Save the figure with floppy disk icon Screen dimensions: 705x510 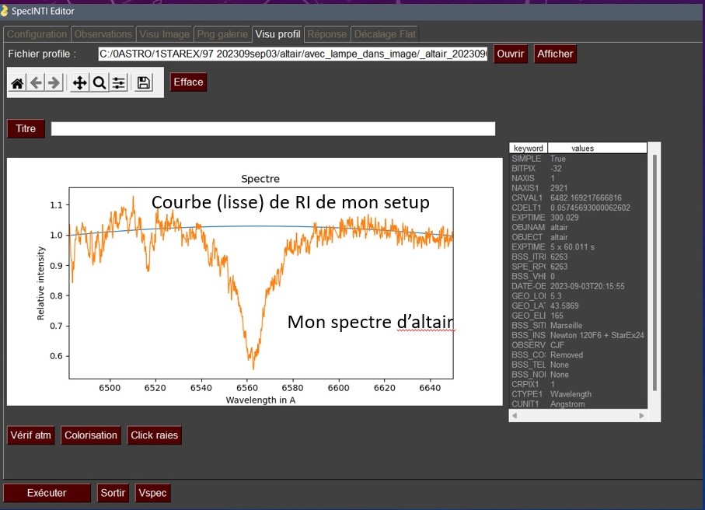[144, 82]
